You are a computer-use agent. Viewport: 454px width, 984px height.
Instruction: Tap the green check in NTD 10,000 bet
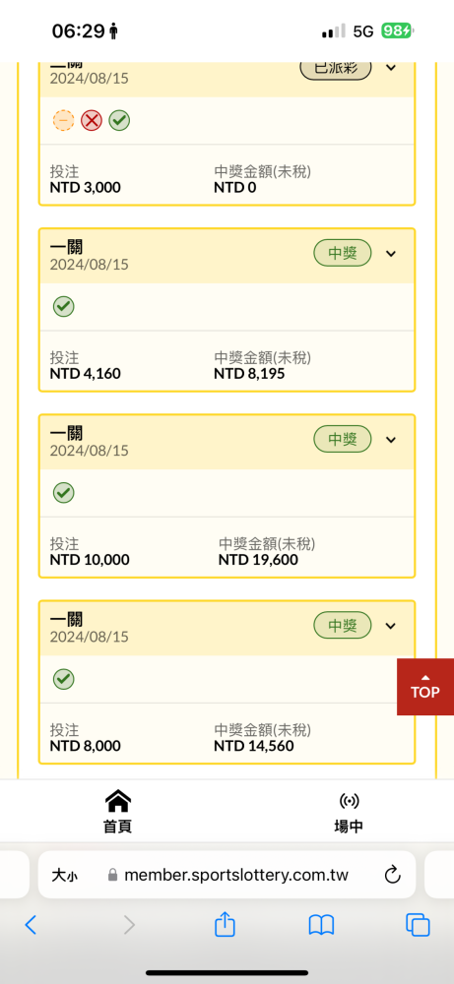click(63, 493)
